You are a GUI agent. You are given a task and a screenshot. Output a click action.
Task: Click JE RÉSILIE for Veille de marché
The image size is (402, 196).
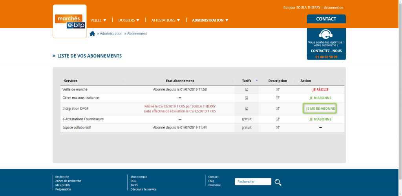[320, 89]
